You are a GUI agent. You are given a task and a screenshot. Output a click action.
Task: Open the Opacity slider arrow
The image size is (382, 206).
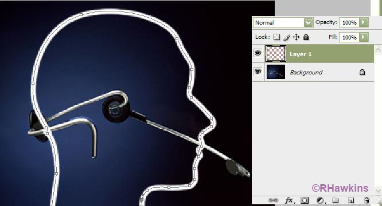click(363, 22)
